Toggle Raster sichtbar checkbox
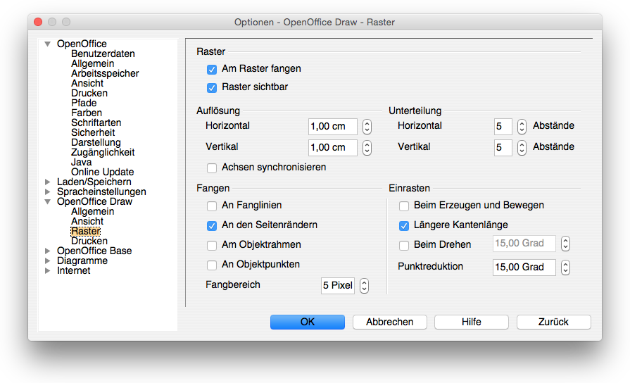Screen dimensions: 630x383 pyautogui.click(x=212, y=87)
